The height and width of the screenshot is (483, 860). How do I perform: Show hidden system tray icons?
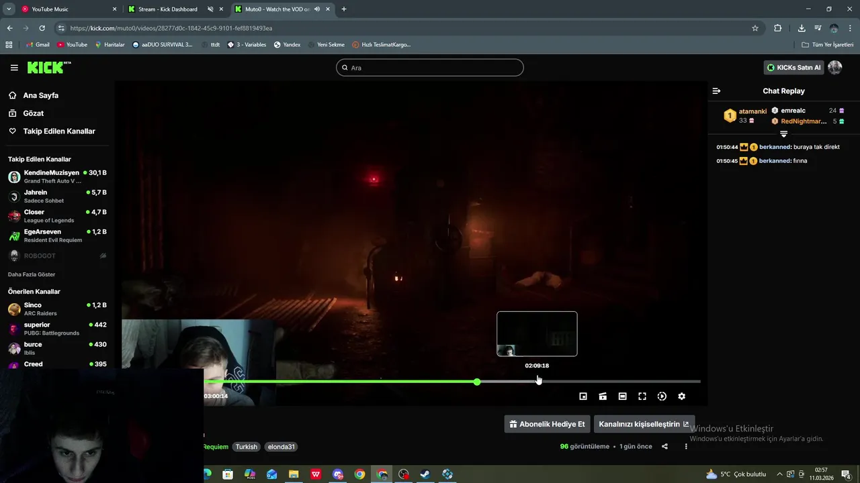coord(780,474)
